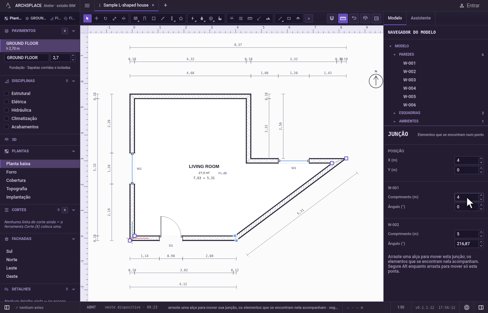488x313 pixels.
Task: Collapse the PAVIMENTOS section chevron
Action: click(74, 31)
